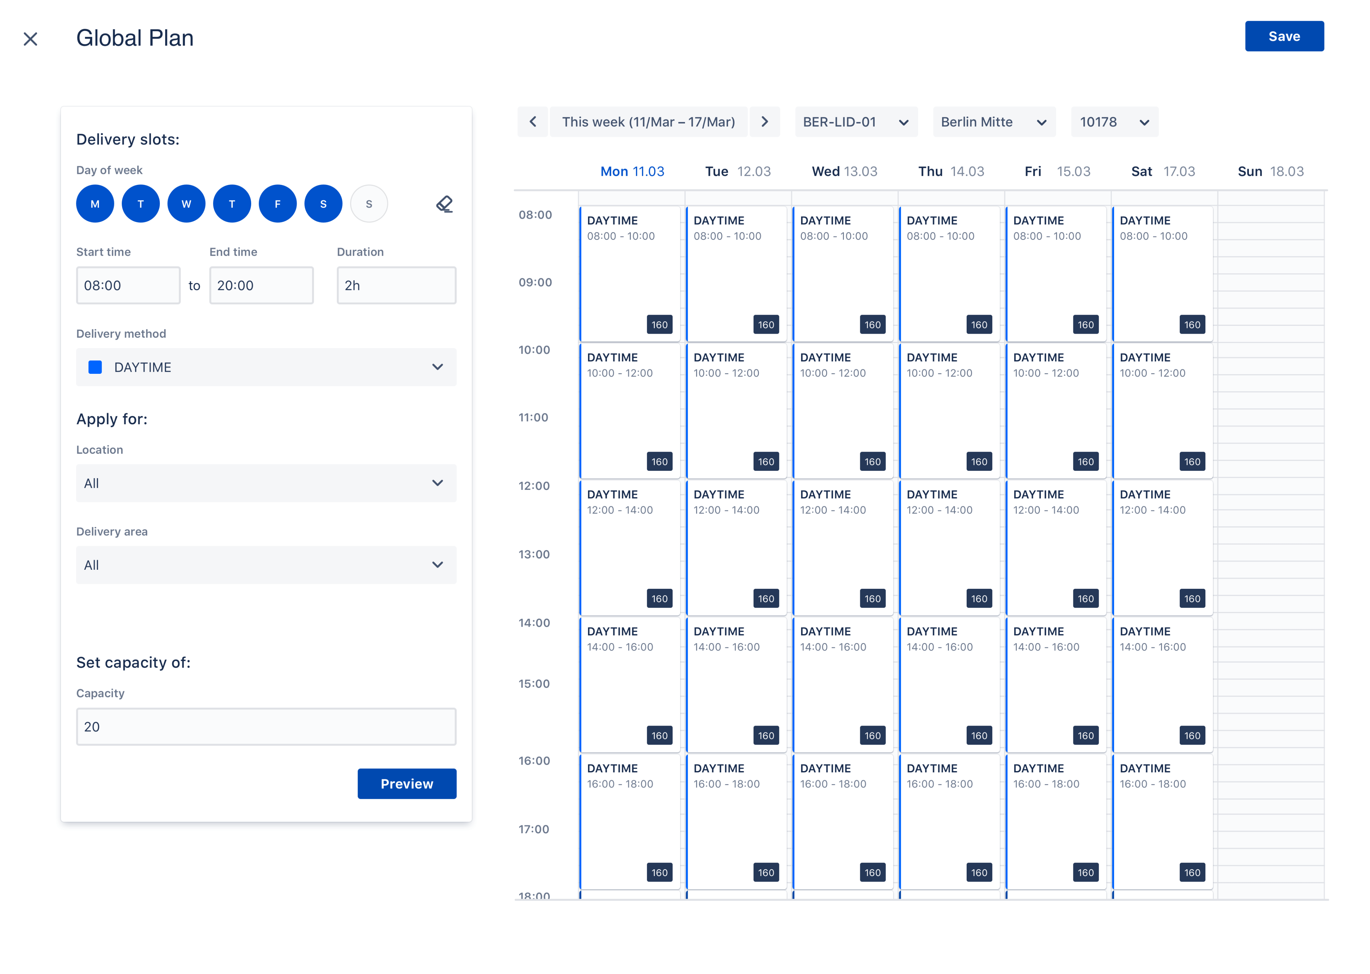Click 160 capacity badge on Friday 08:00 slot
The width and height of the screenshot is (1370, 974).
(1086, 324)
